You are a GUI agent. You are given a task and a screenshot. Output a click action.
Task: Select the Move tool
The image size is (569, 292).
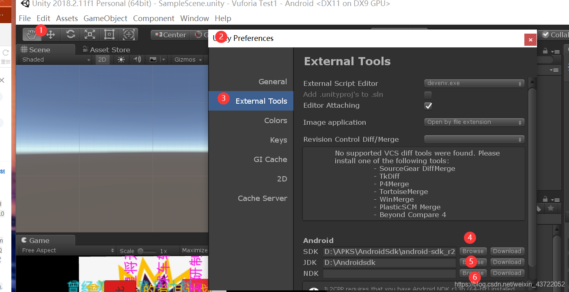51,34
